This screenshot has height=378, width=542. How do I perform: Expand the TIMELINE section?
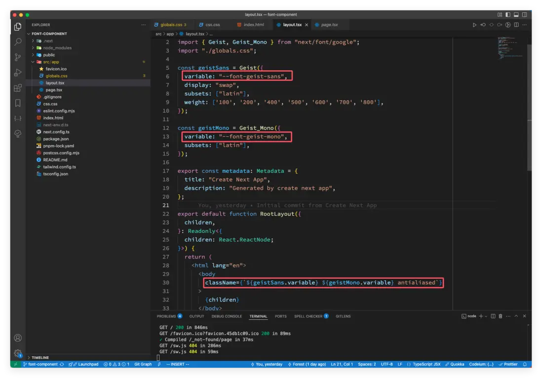40,357
